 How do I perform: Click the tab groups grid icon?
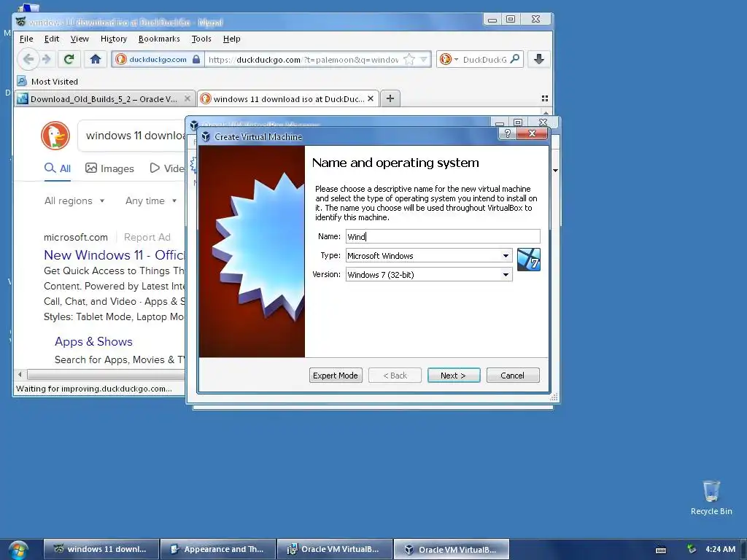coord(544,98)
